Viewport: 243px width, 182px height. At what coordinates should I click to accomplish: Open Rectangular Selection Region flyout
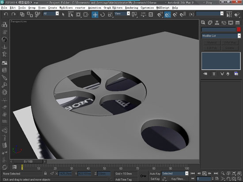[78, 15]
